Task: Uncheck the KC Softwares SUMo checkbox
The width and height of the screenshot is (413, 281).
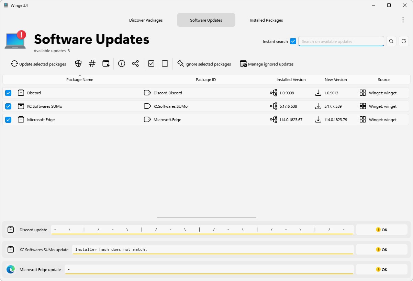Action: pyautogui.click(x=8, y=106)
